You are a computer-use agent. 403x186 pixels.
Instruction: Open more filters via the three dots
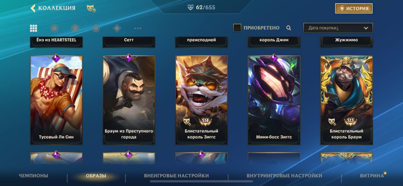click(x=138, y=28)
